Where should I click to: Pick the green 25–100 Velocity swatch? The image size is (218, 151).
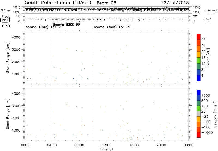[199, 108]
